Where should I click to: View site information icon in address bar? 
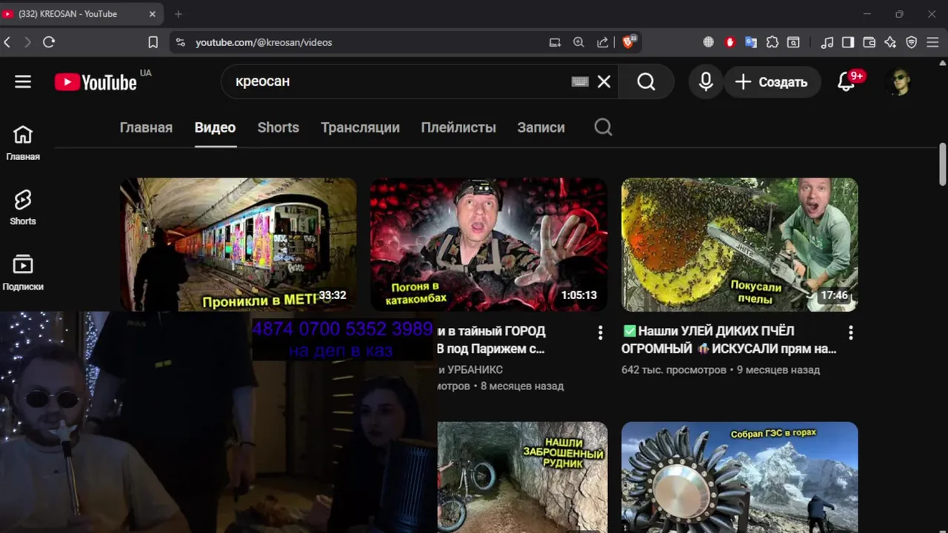180,42
